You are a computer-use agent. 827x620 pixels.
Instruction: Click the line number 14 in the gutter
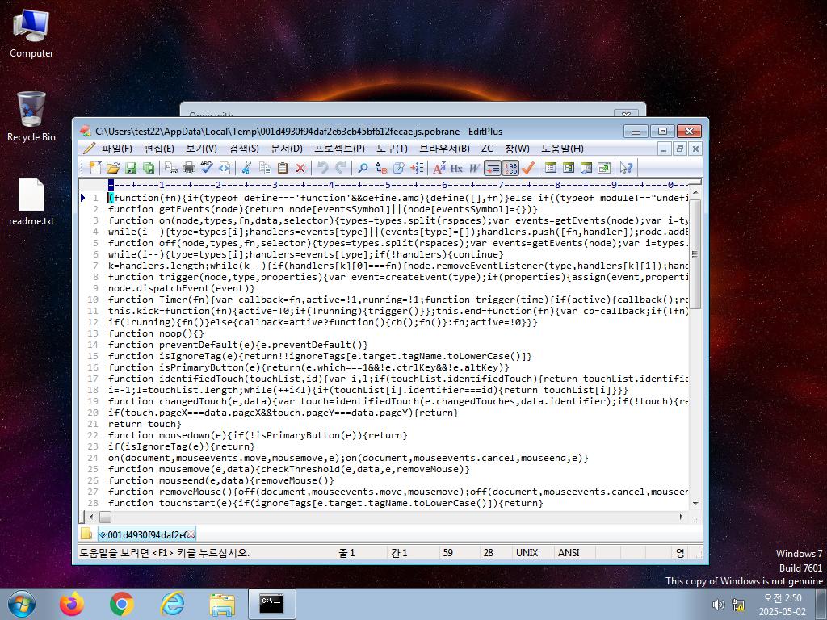[x=93, y=345]
